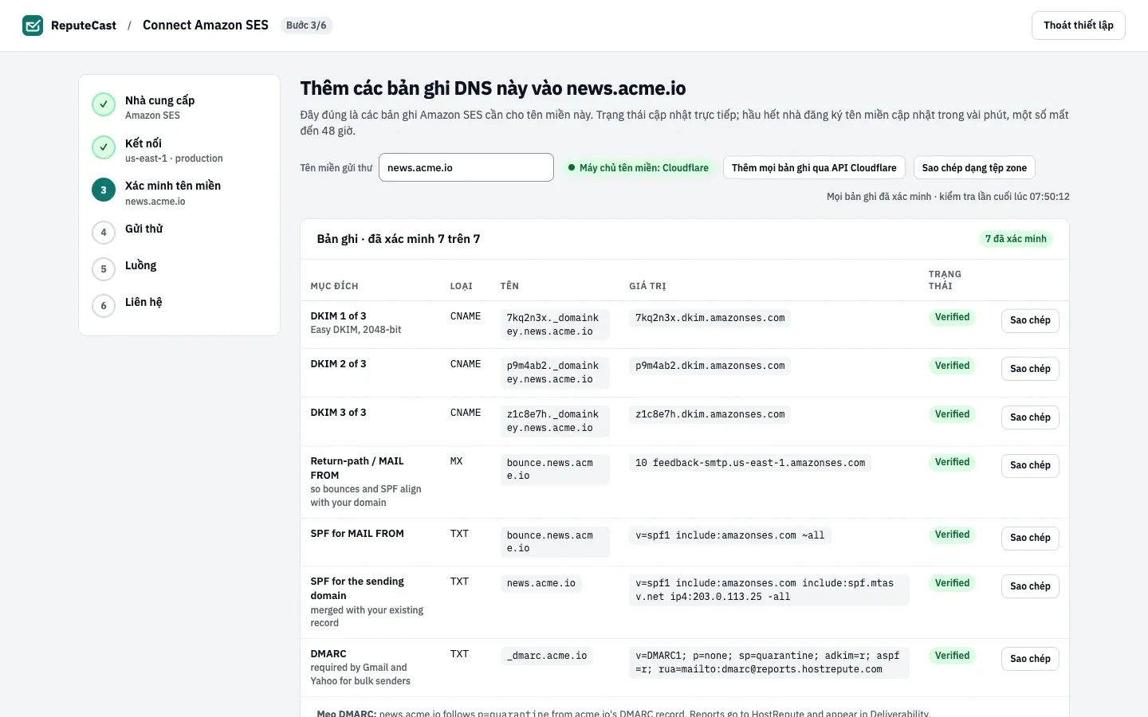Click the MX type cell of Return-path row
Screen dimensions: 1148x717
[456, 461]
